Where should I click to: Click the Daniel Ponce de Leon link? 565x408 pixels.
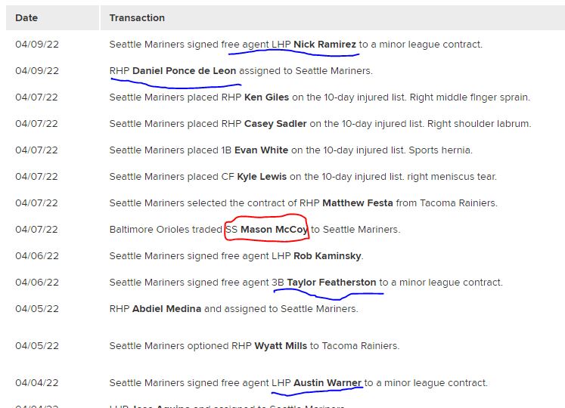[x=184, y=71]
